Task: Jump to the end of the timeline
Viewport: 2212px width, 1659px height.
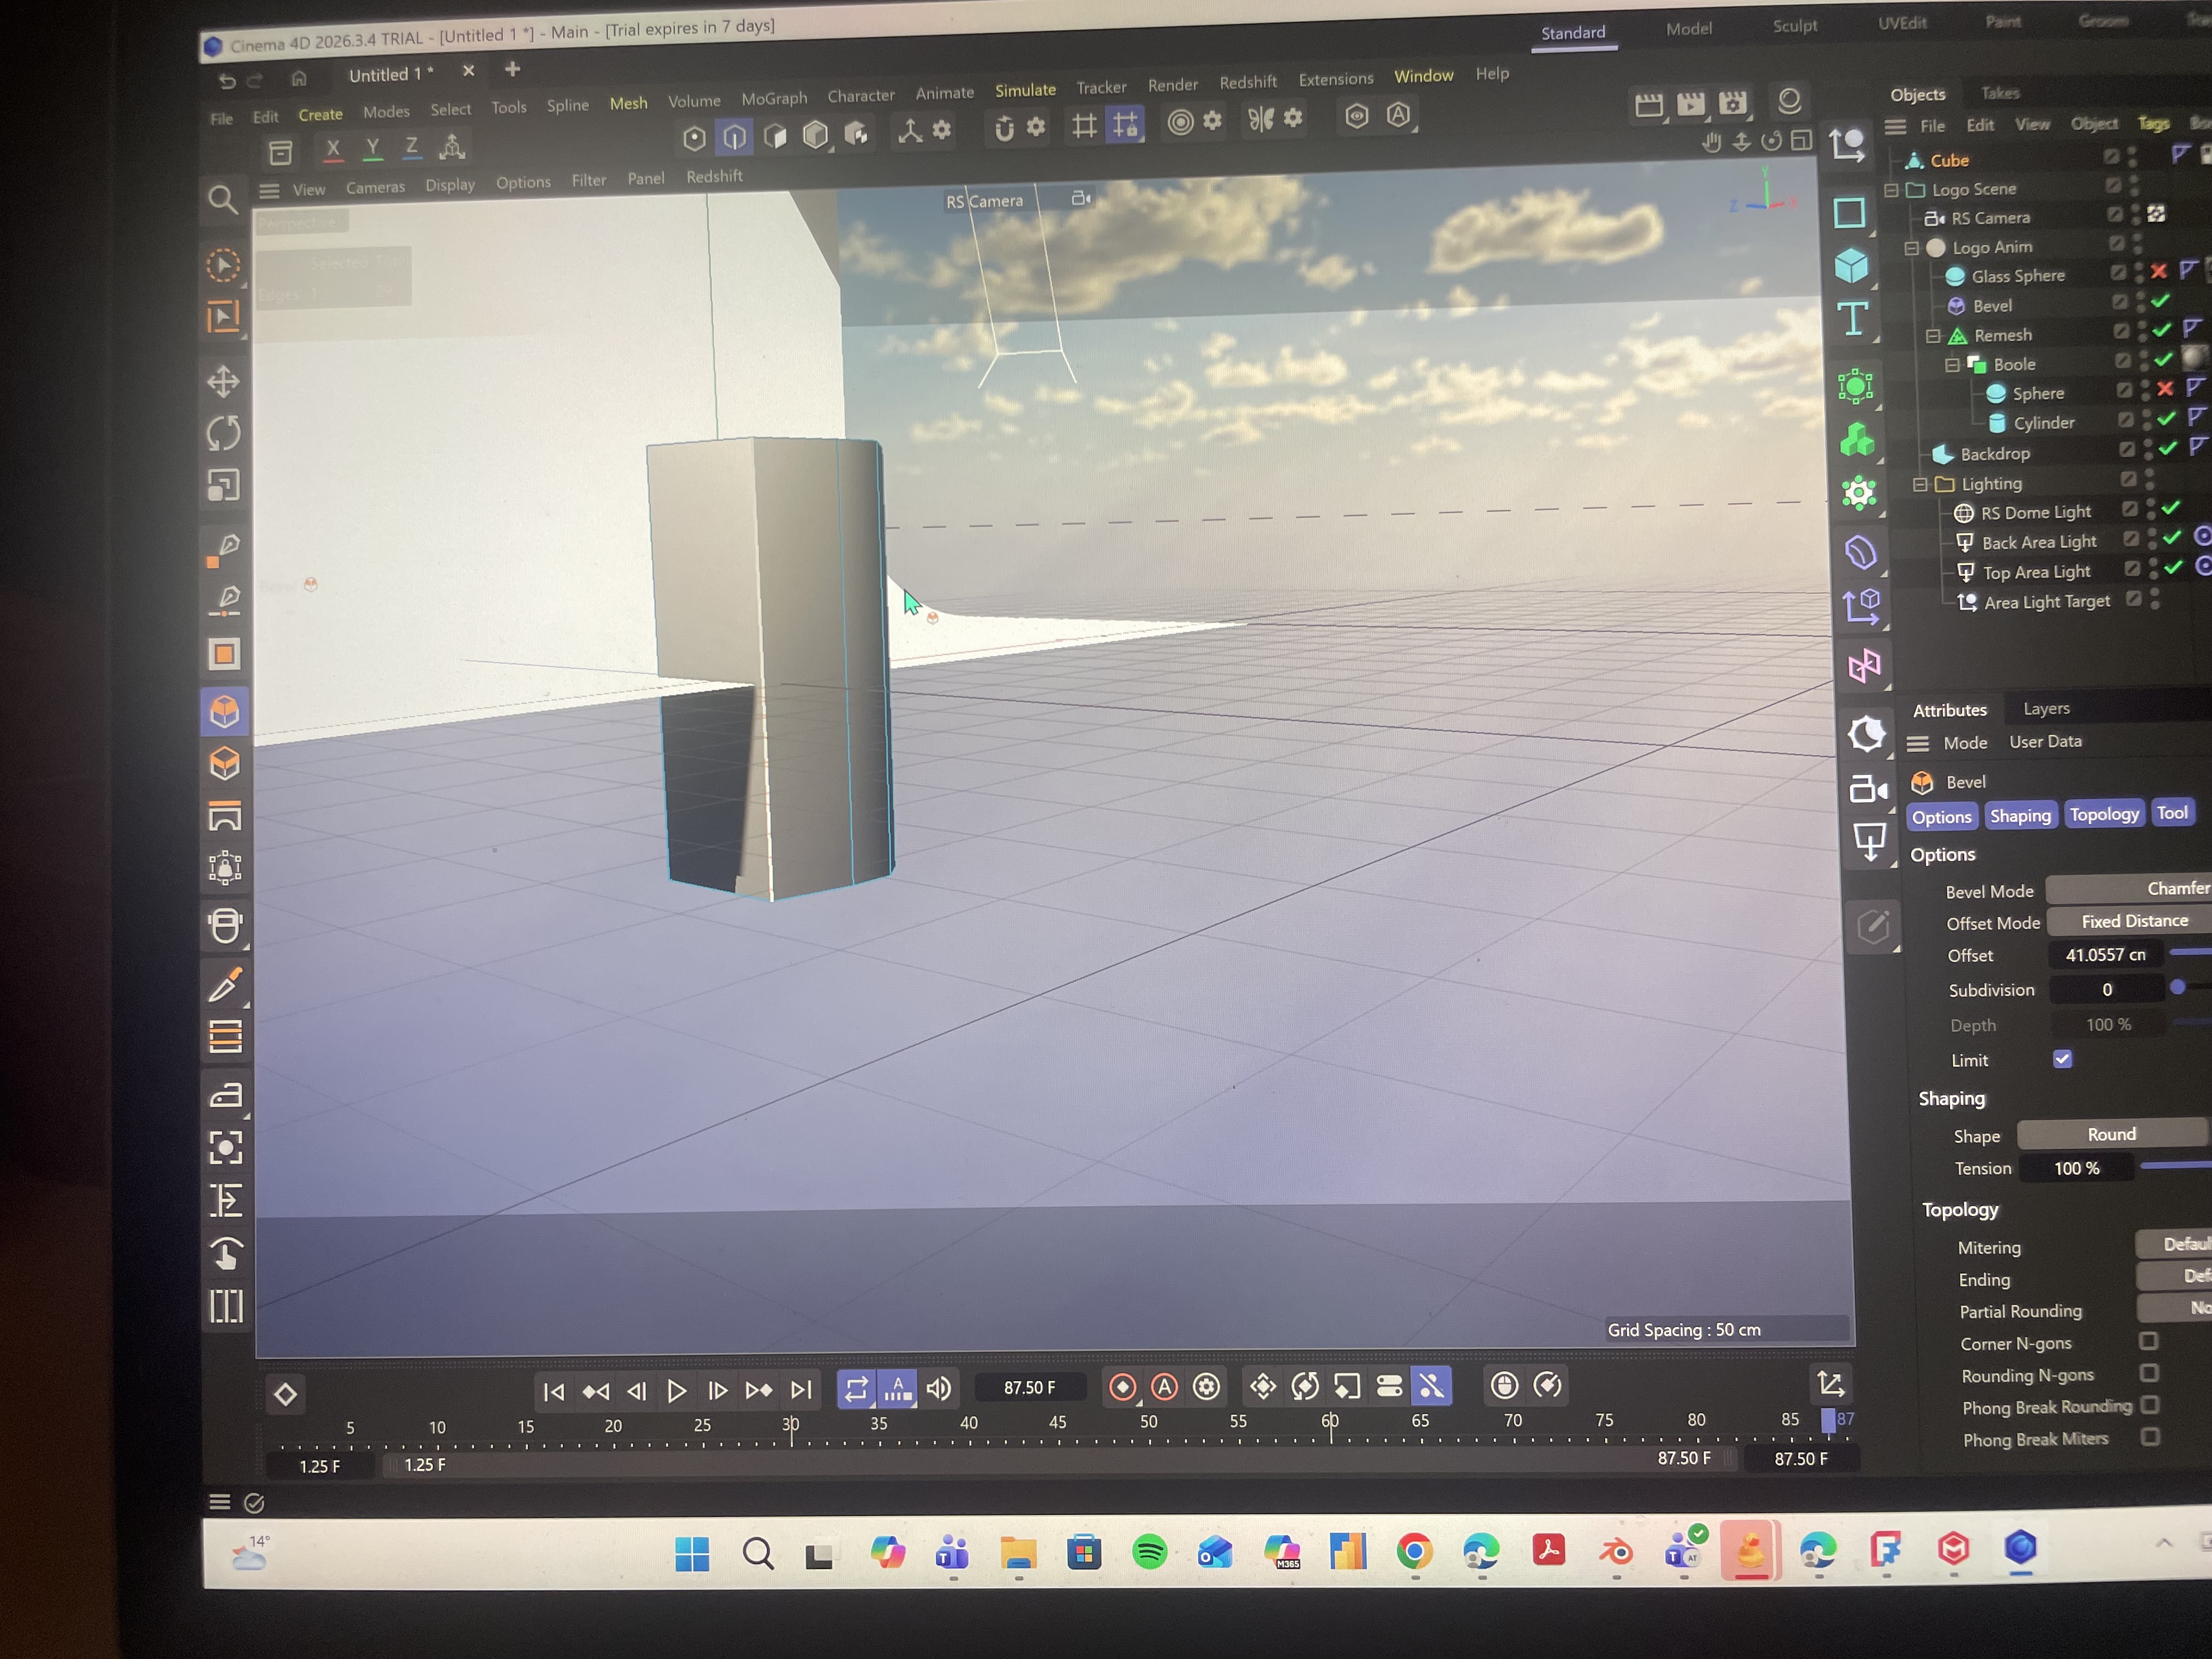Action: (801, 1389)
